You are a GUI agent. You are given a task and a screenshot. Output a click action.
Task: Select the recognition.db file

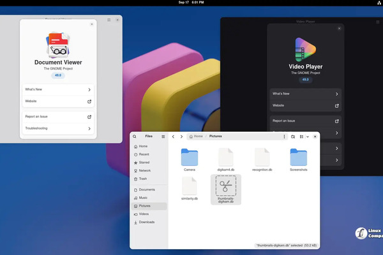(262, 159)
